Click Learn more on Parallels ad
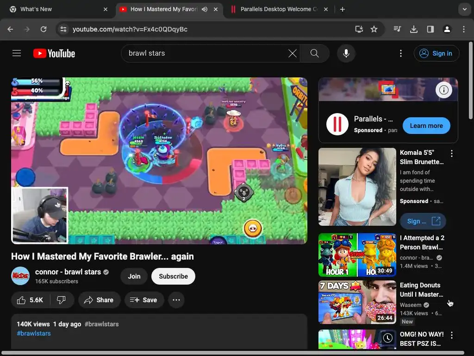Screen dimensions: 474x356 [x=426, y=126]
